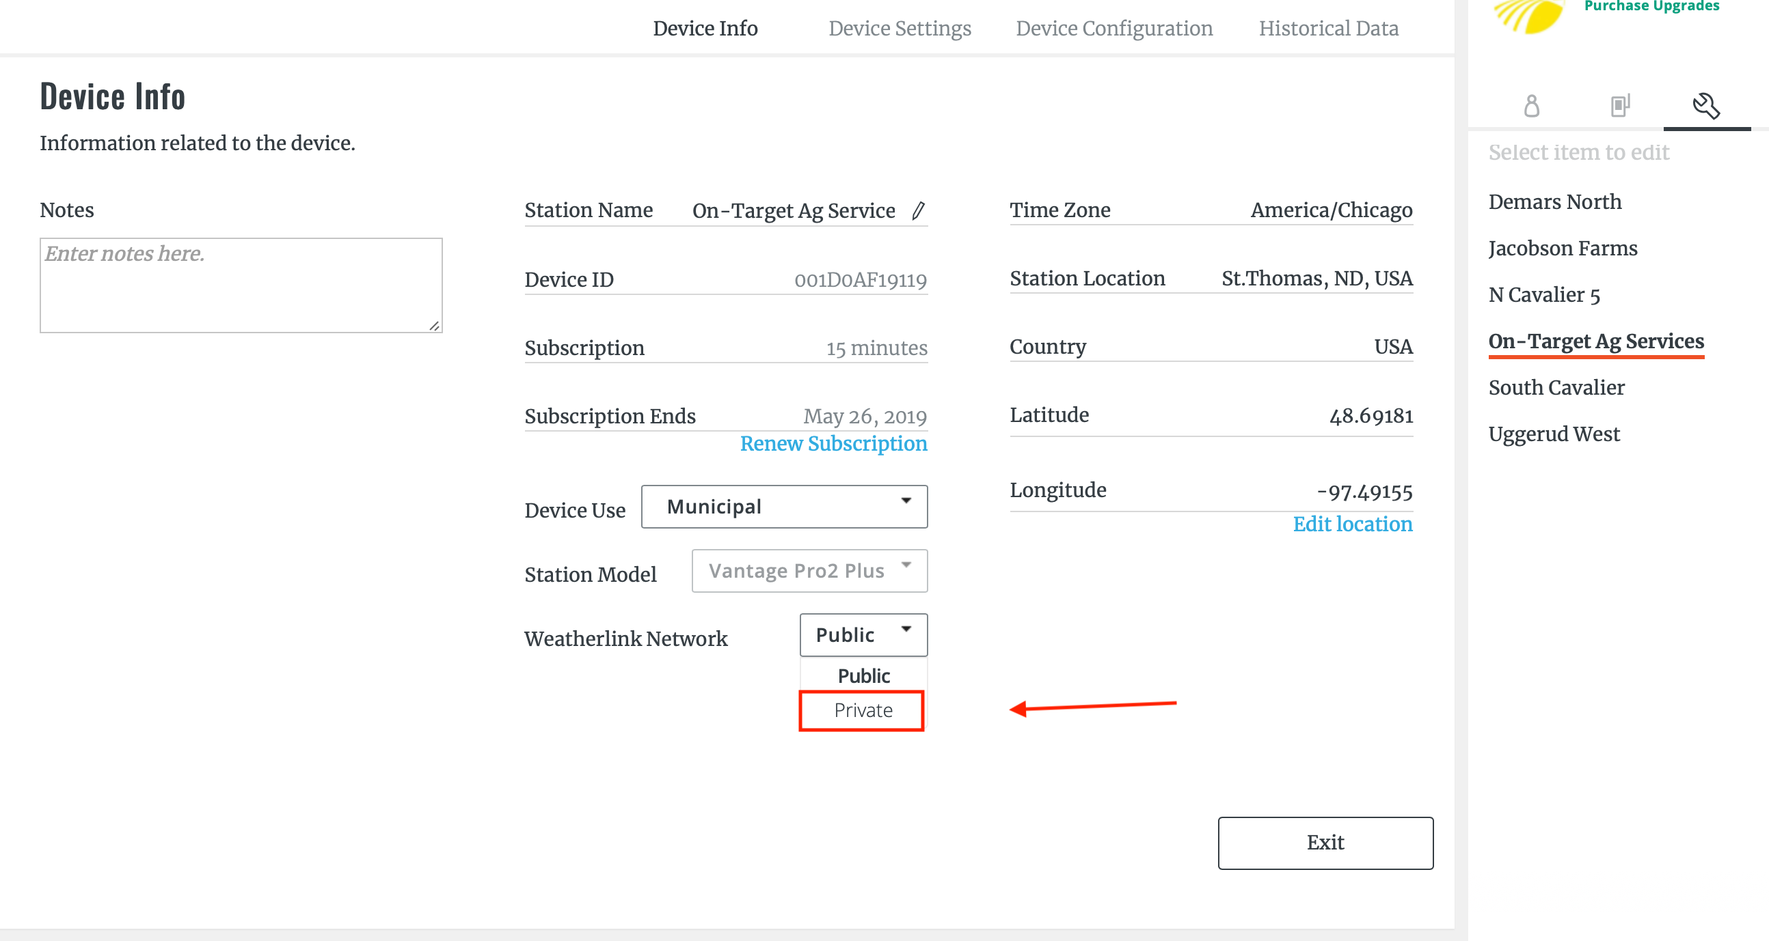The width and height of the screenshot is (1769, 941).
Task: Click the Latitude value 48.69181
Action: pyautogui.click(x=1370, y=416)
